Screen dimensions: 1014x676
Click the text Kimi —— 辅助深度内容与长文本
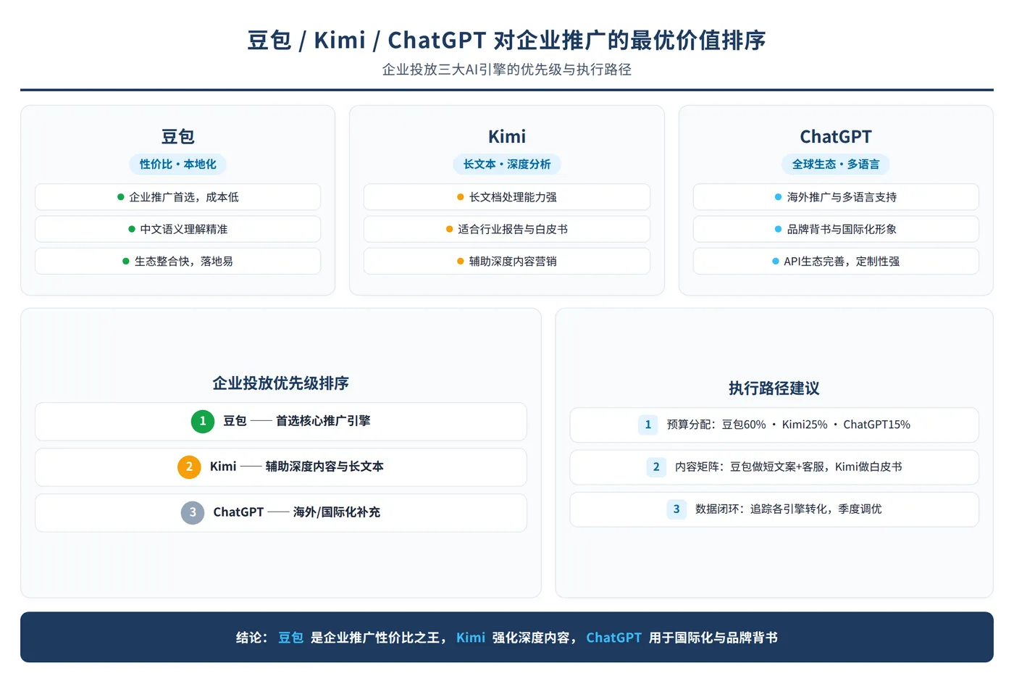[x=297, y=467]
